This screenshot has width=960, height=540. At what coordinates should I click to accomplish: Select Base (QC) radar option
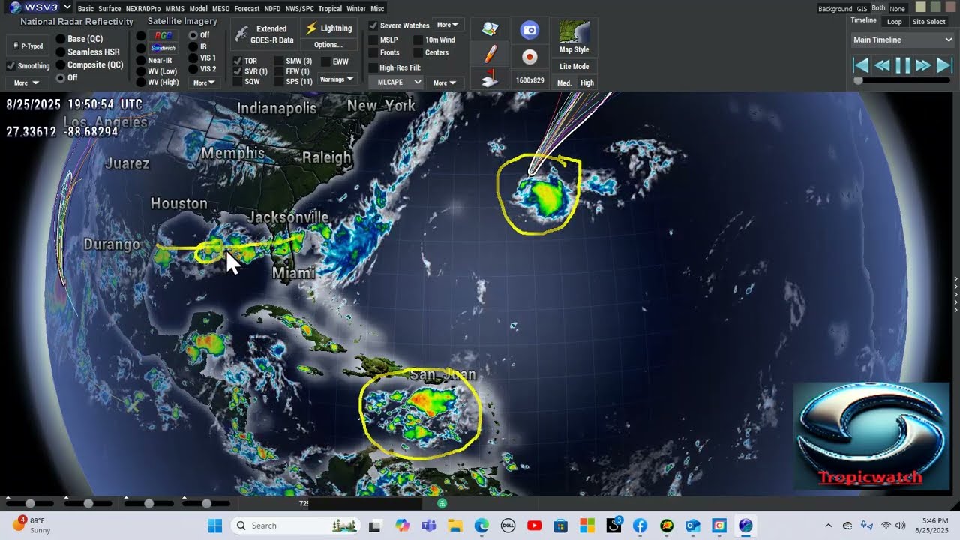61,39
